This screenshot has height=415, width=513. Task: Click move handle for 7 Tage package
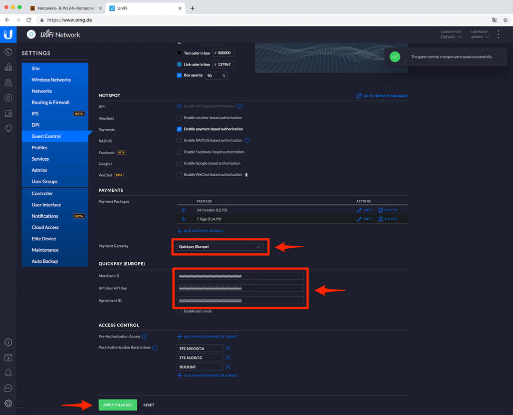click(183, 219)
